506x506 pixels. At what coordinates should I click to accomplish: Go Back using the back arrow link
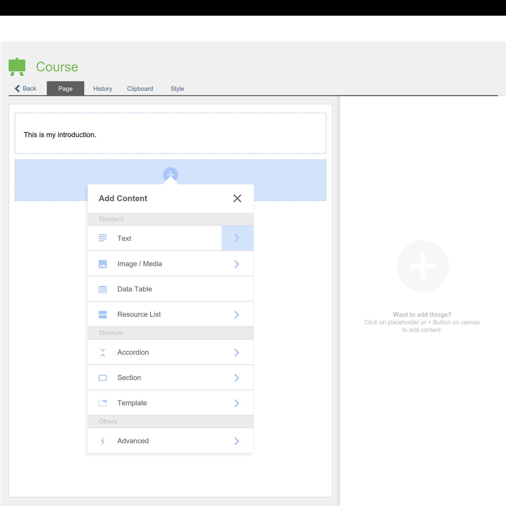click(x=26, y=89)
